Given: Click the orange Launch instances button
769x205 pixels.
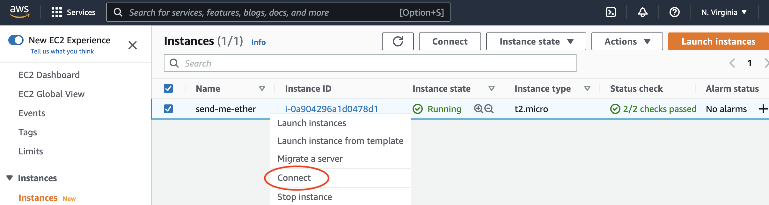Looking at the screenshot, I should [x=718, y=41].
